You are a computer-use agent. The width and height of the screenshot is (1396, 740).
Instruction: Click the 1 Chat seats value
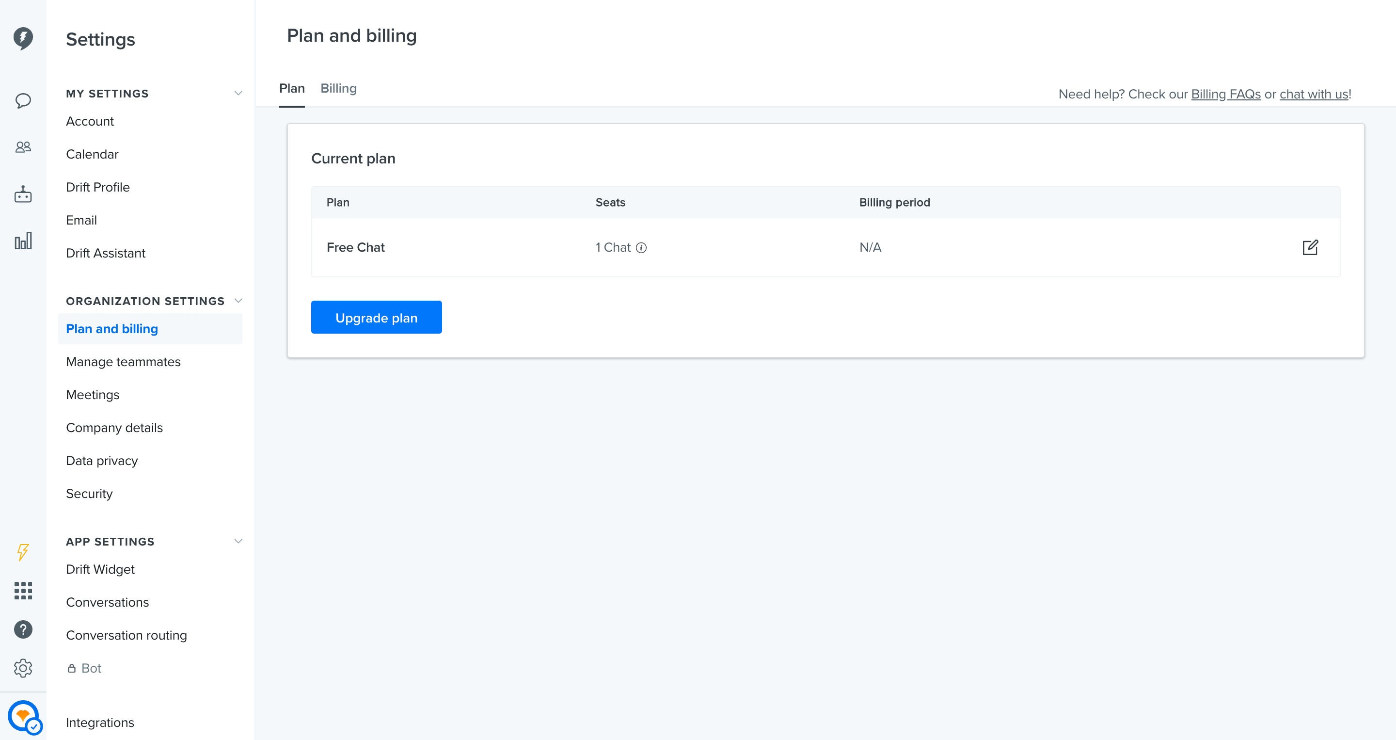[x=613, y=248]
